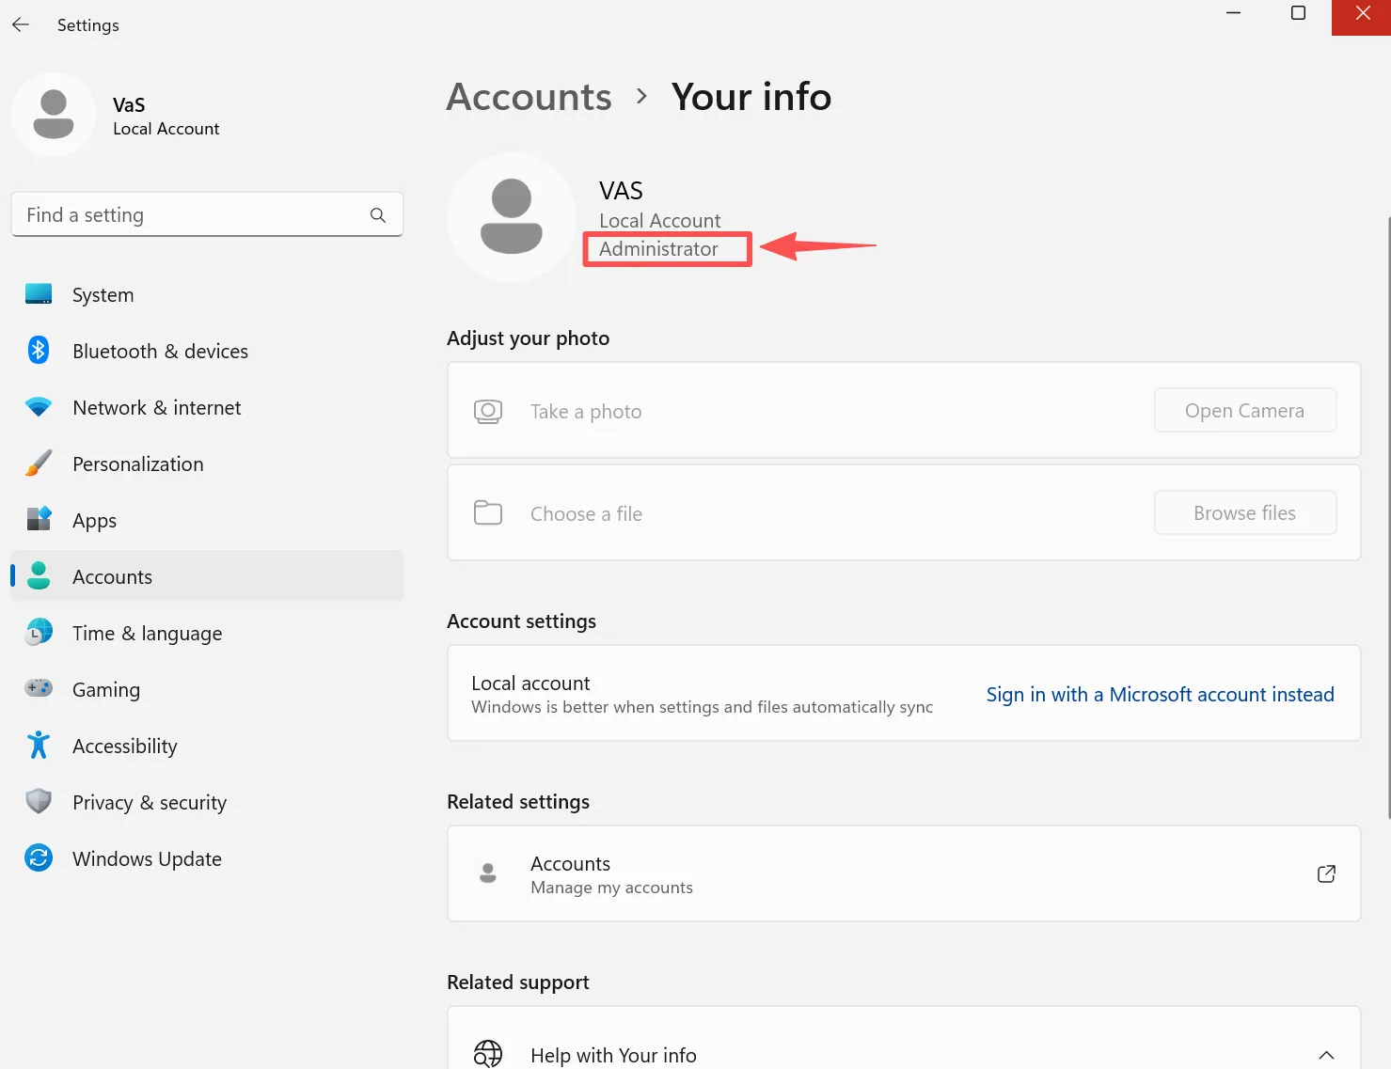Click the back arrow icon in Settings
Image resolution: width=1391 pixels, height=1069 pixels.
[21, 25]
